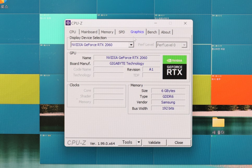Open the yellow folder on desktop
The height and width of the screenshot is (168, 252).
218,122
